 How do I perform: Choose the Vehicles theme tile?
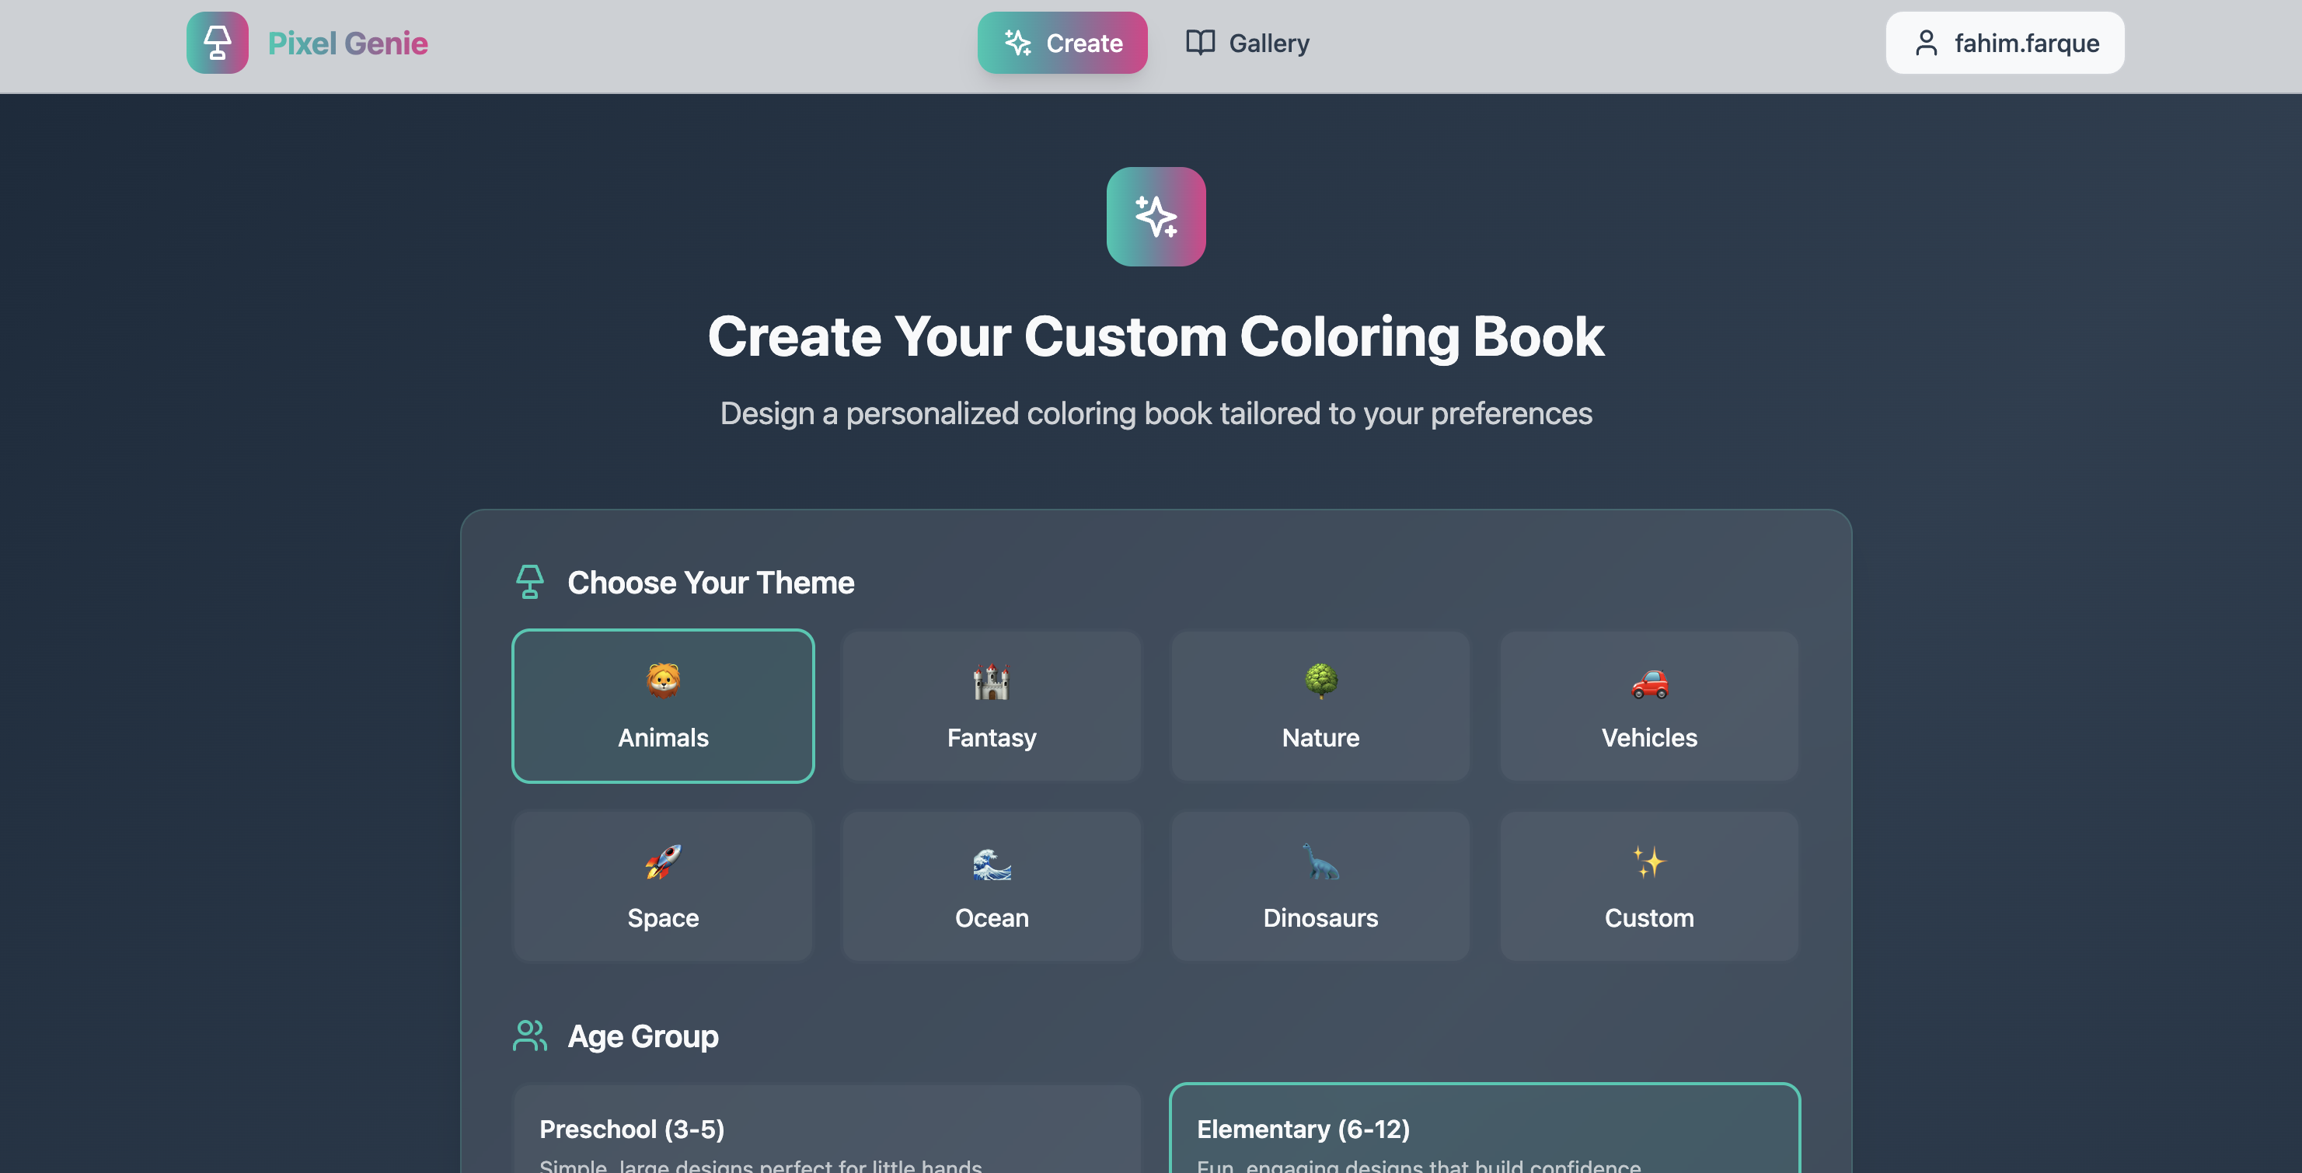tap(1648, 707)
